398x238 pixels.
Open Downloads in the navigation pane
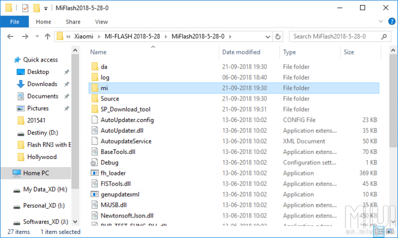42,84
